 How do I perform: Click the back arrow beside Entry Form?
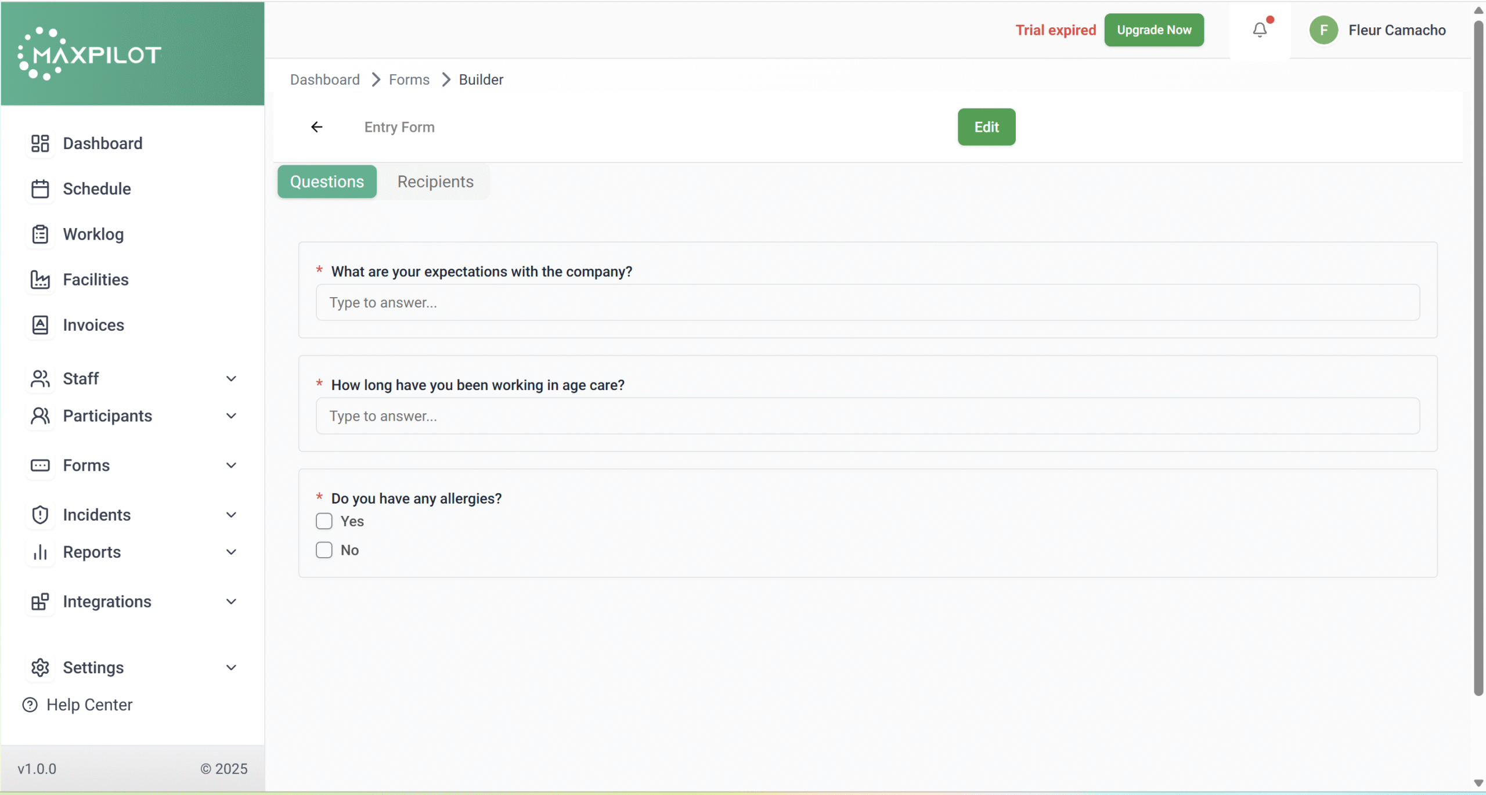(316, 127)
